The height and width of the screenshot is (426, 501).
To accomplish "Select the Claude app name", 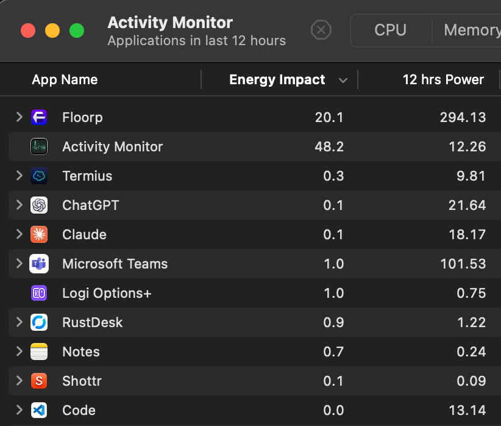I will (x=84, y=234).
